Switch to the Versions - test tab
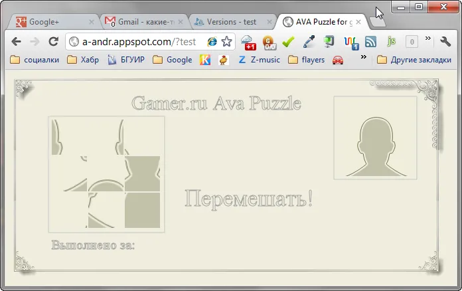Image resolution: width=462 pixels, height=291 pixels. point(232,22)
